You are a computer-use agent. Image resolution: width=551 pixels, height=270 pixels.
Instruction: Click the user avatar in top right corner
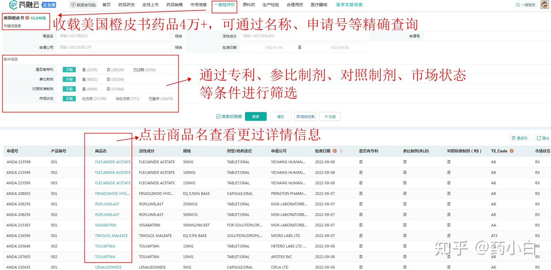(544, 4)
